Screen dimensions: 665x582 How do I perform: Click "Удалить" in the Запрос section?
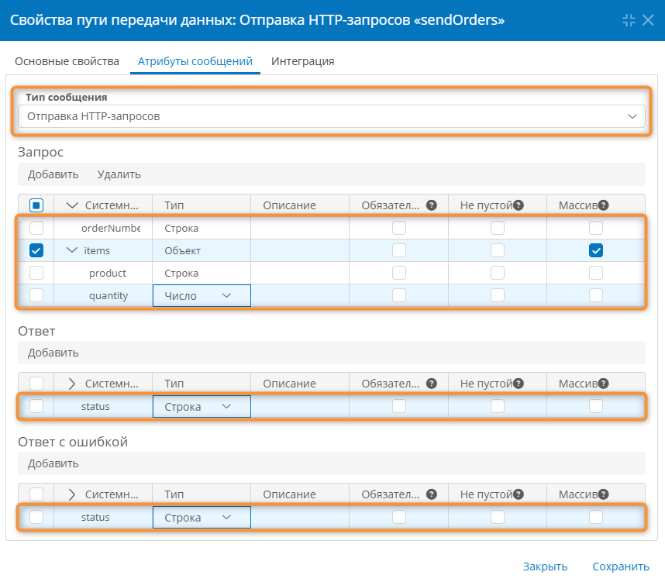(x=119, y=174)
